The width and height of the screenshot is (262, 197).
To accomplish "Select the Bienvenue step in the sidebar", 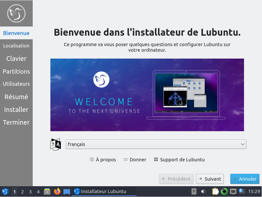I will click(16, 33).
